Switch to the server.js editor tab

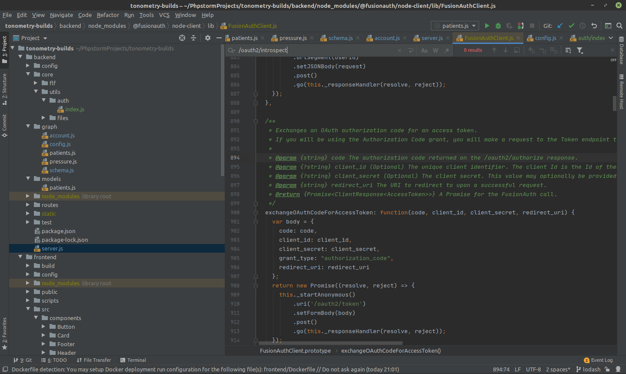(432, 38)
